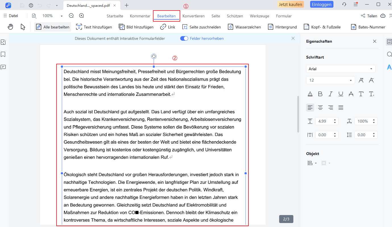The width and height of the screenshot is (392, 227).
Task: Open the Datei menu
Action: pyautogui.click(x=11, y=16)
